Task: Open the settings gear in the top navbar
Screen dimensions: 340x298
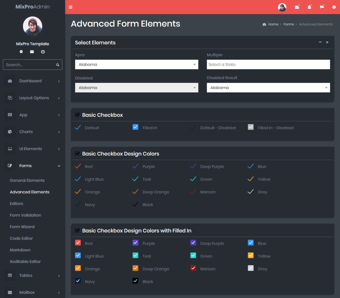Action: pyautogui.click(x=334, y=7)
